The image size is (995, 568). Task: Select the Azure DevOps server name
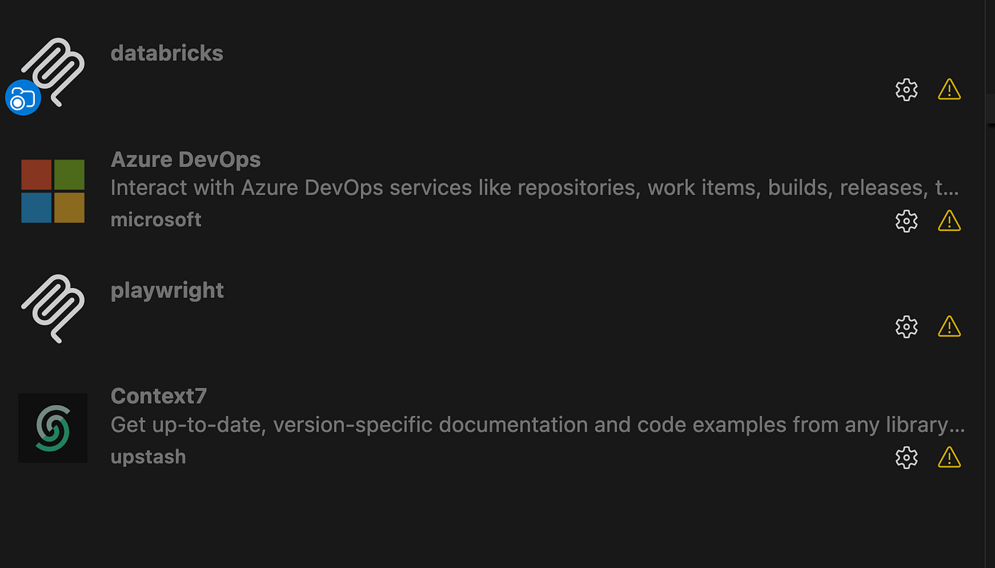[185, 159]
